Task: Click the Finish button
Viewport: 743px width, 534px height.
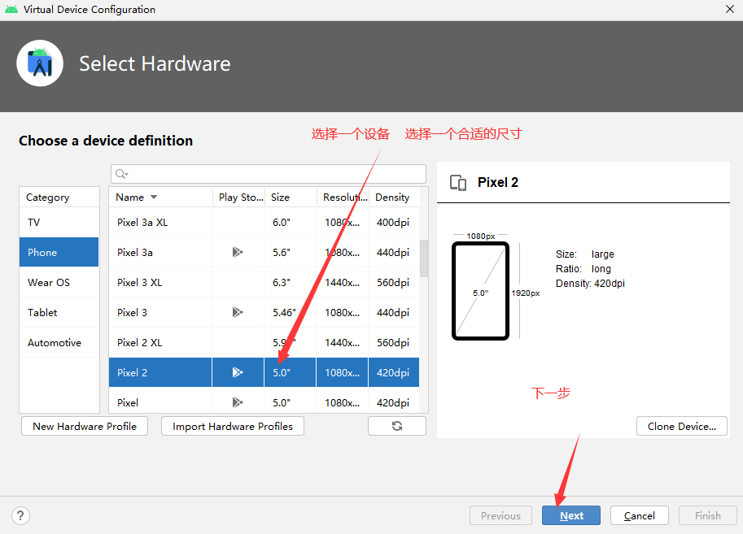Action: click(708, 515)
